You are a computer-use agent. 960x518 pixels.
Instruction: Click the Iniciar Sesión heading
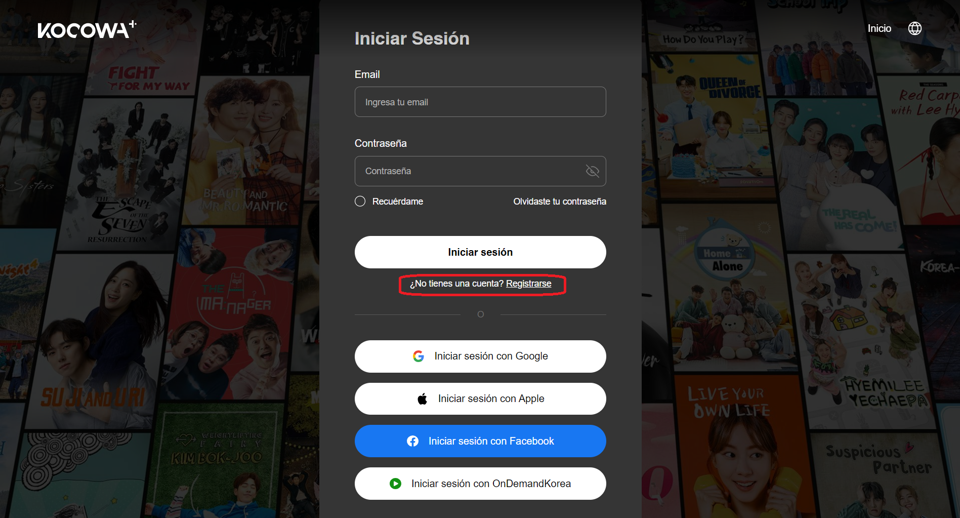(x=412, y=38)
